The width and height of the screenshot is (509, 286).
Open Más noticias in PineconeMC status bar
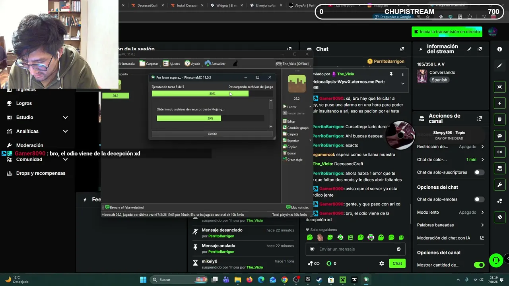point(297,207)
